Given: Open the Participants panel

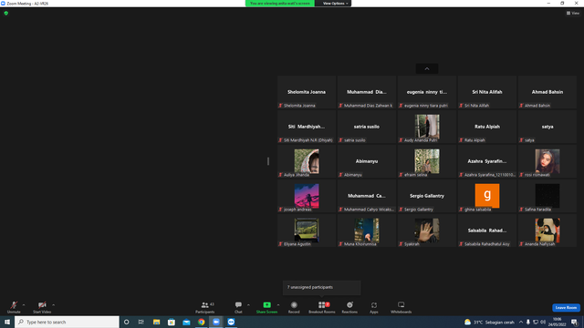Looking at the screenshot, I should (204, 307).
